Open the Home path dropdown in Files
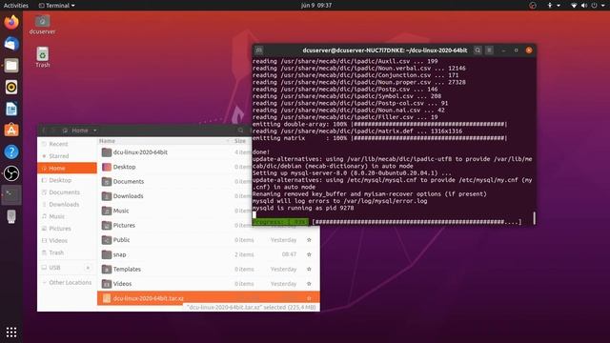Viewport: 610px width, 343px height. [x=95, y=131]
